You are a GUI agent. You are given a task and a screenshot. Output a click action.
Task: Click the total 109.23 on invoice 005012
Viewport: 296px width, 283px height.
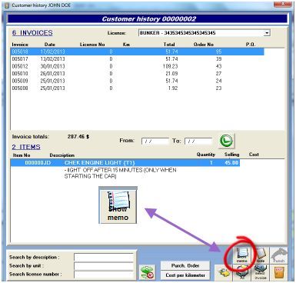[x=170, y=66]
